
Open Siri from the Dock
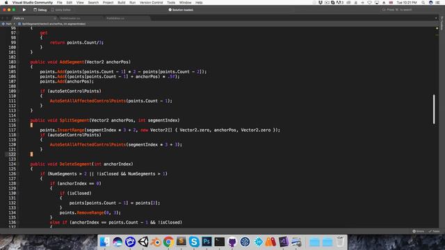tap(118, 242)
